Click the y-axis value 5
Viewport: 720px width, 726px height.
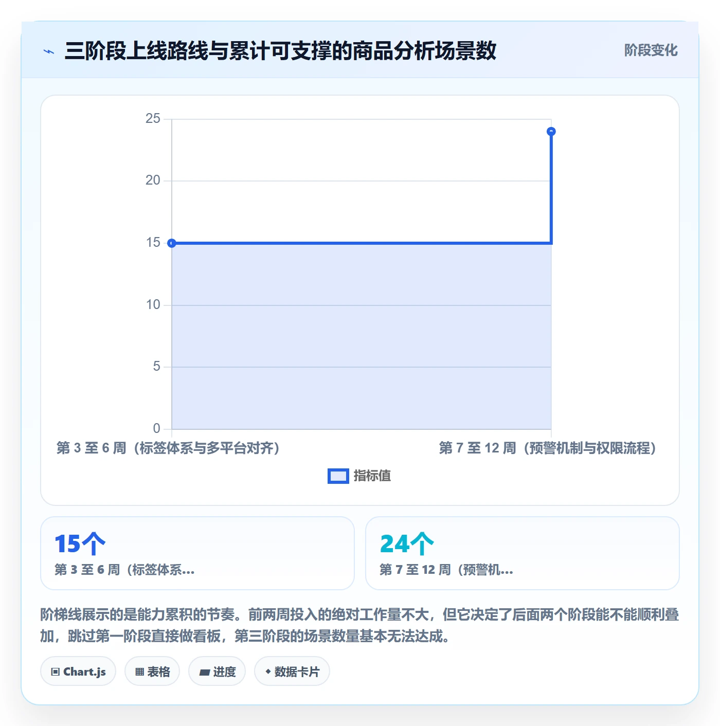(156, 367)
